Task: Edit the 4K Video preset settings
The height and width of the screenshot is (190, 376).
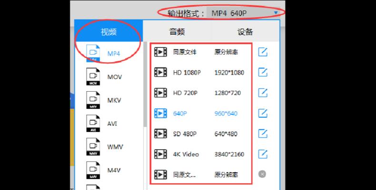Action: [263, 154]
